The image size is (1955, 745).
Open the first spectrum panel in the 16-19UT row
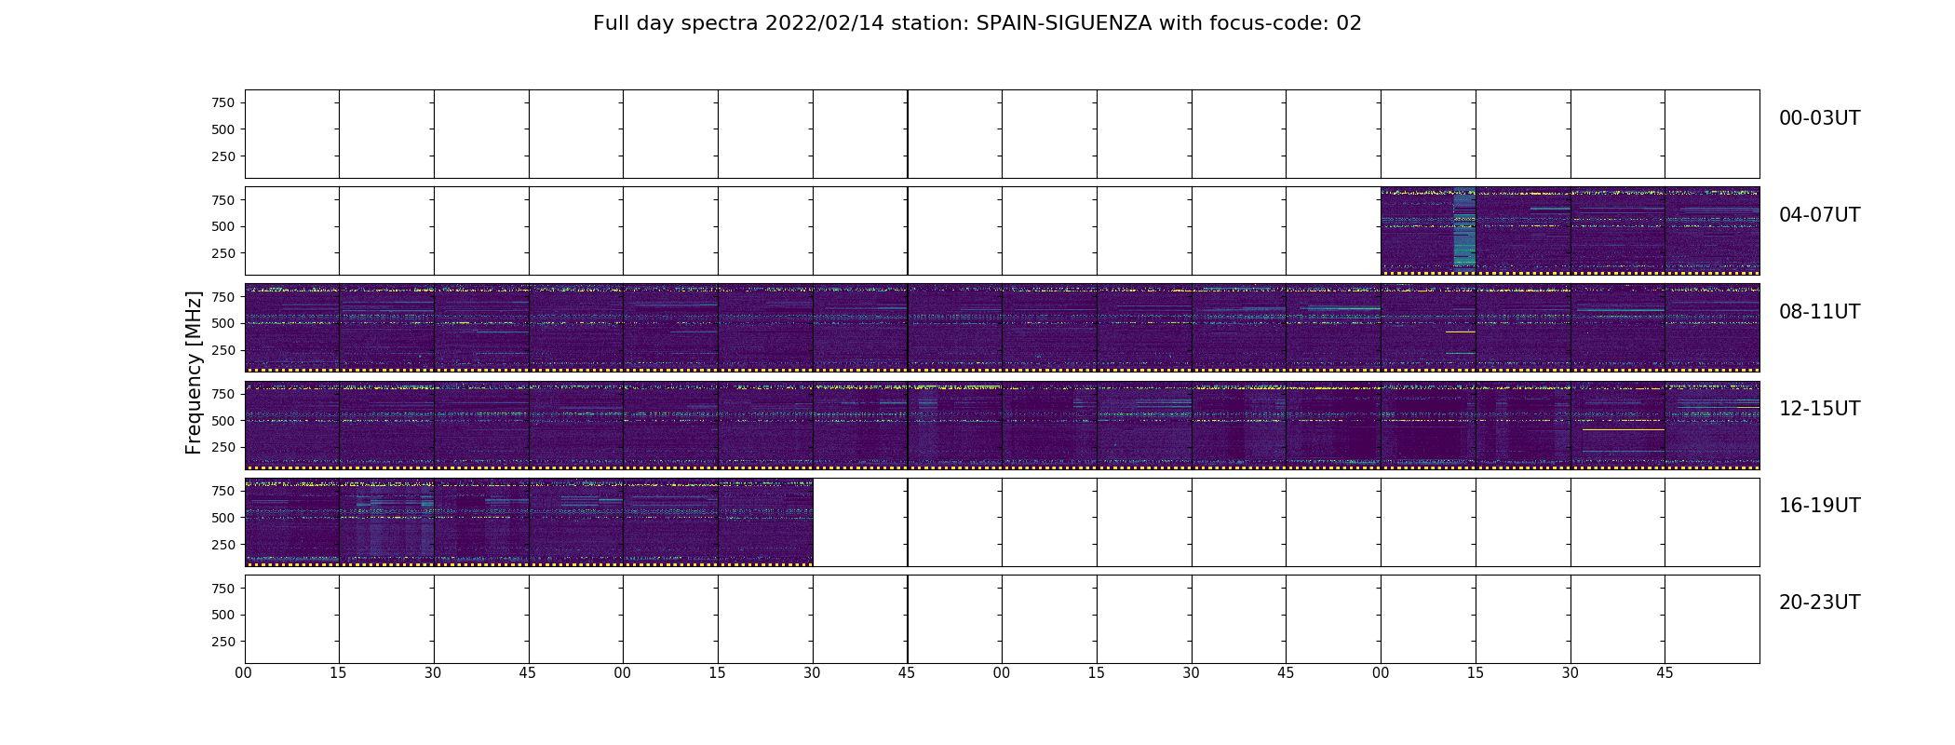292,521
